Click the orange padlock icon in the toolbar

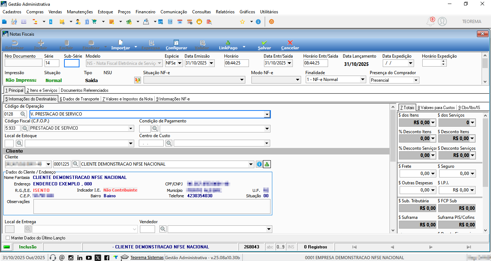199,22
